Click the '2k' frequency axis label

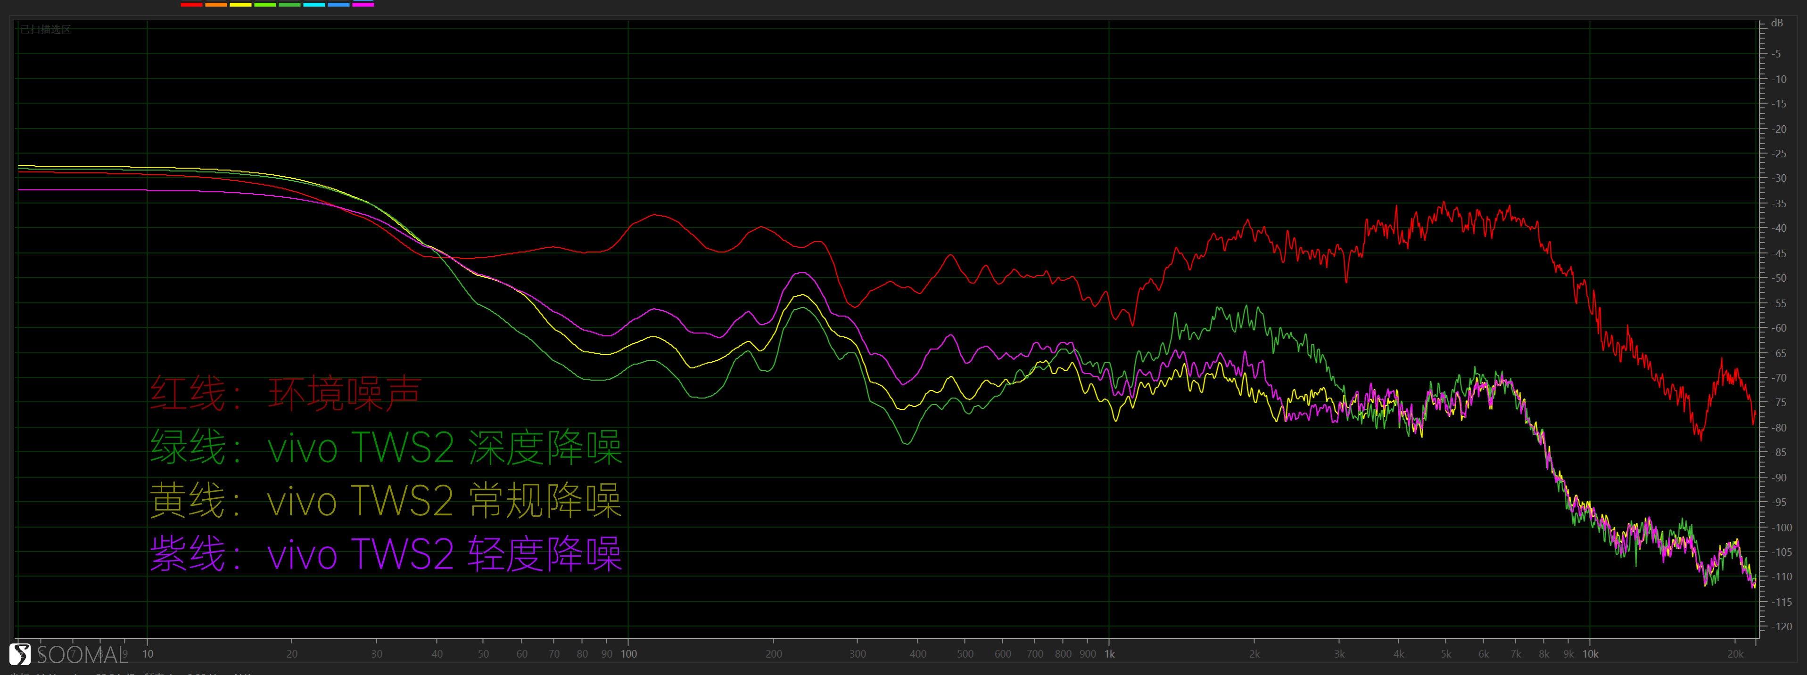click(1254, 654)
